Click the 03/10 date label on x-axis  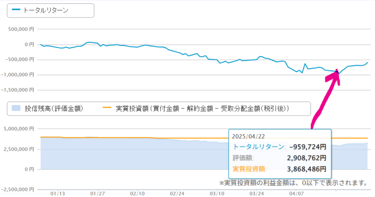point(217,193)
